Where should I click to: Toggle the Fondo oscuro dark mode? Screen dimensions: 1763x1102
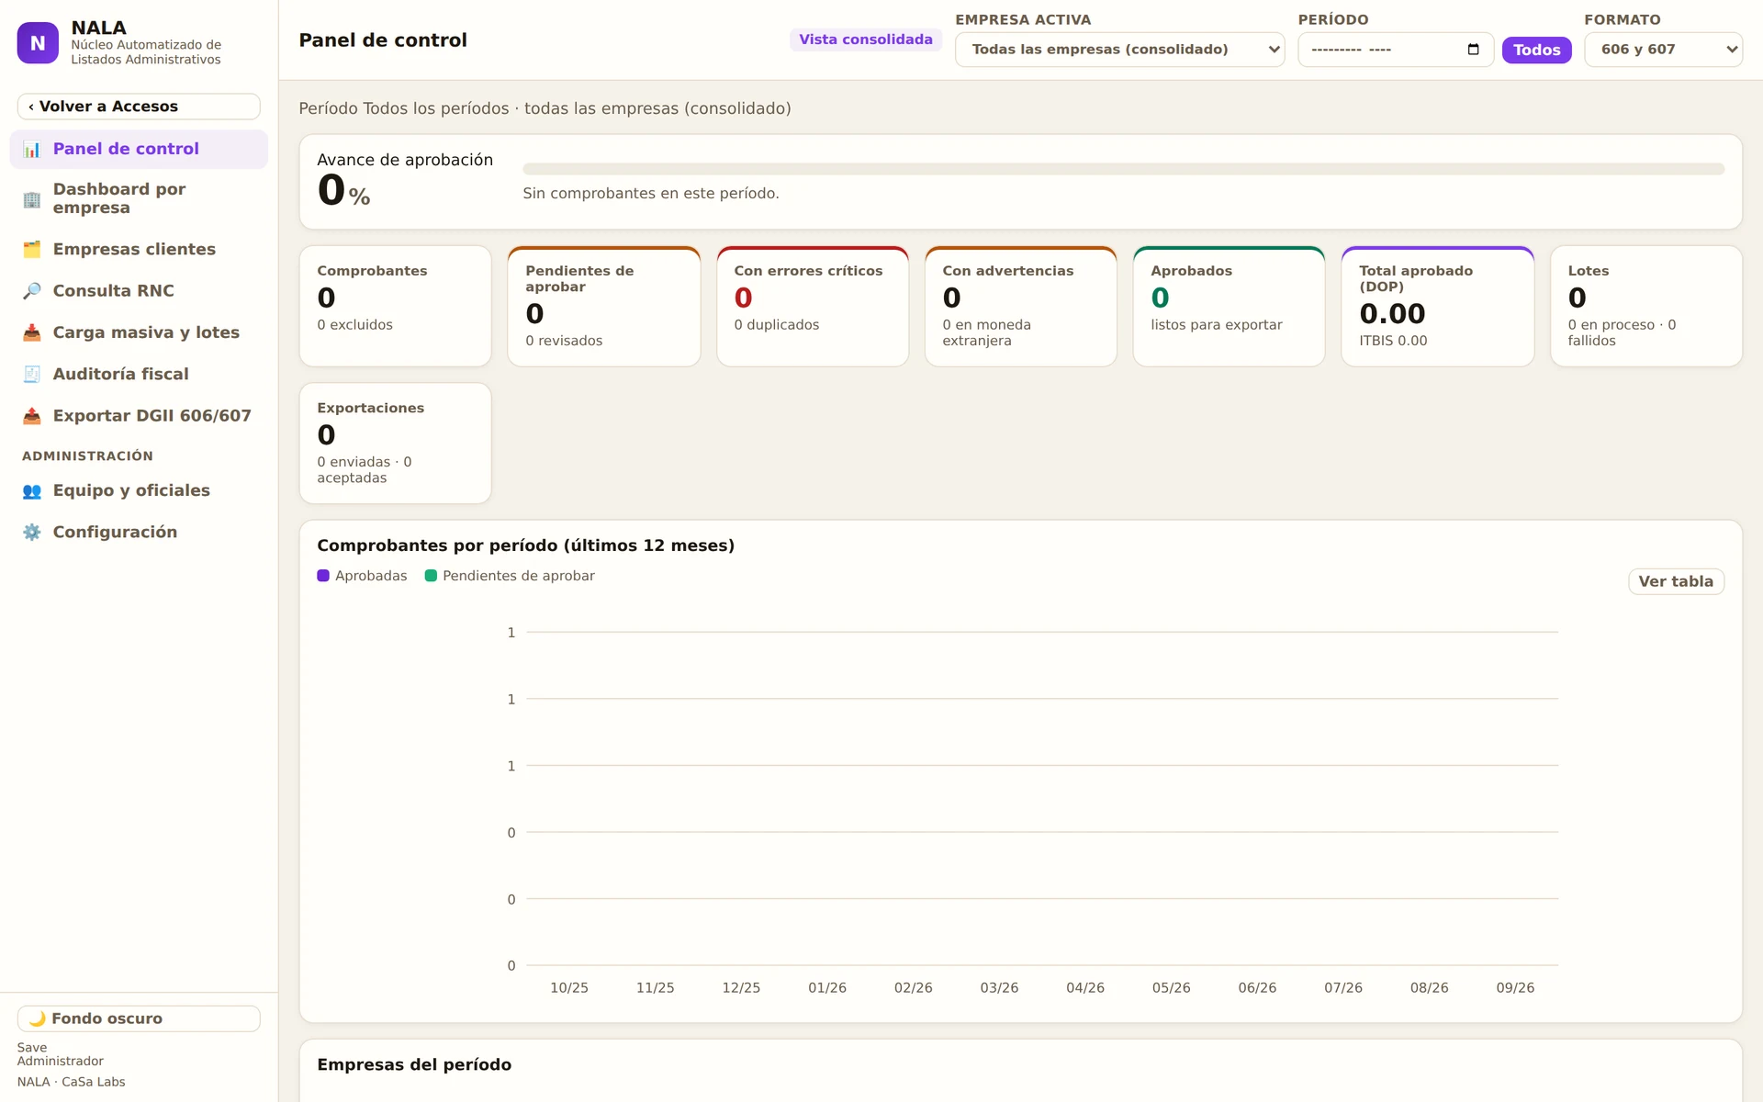[139, 1018]
